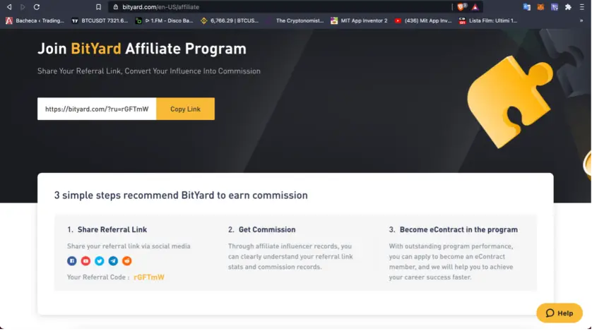Click the browser back arrow
The height and width of the screenshot is (331, 592).
[9, 7]
